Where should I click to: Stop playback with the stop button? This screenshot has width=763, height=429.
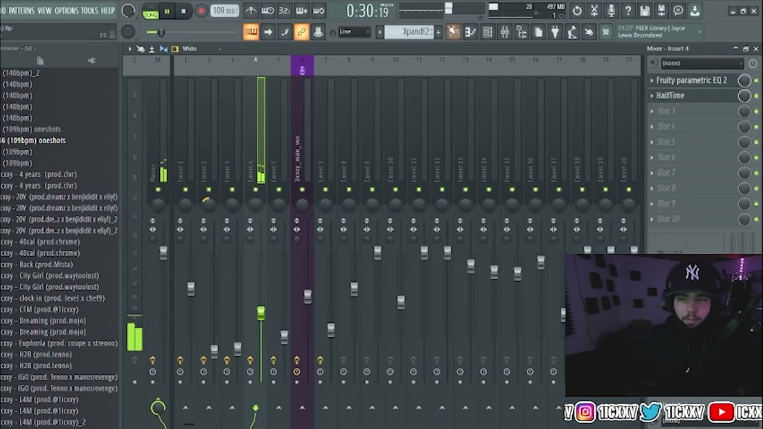pos(184,11)
